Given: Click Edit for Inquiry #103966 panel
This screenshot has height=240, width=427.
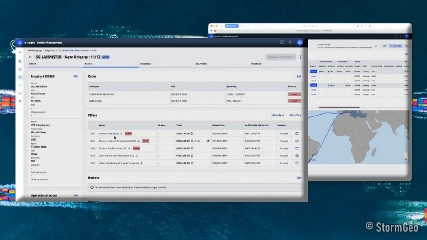Looking at the screenshot, I should tap(75, 76).
